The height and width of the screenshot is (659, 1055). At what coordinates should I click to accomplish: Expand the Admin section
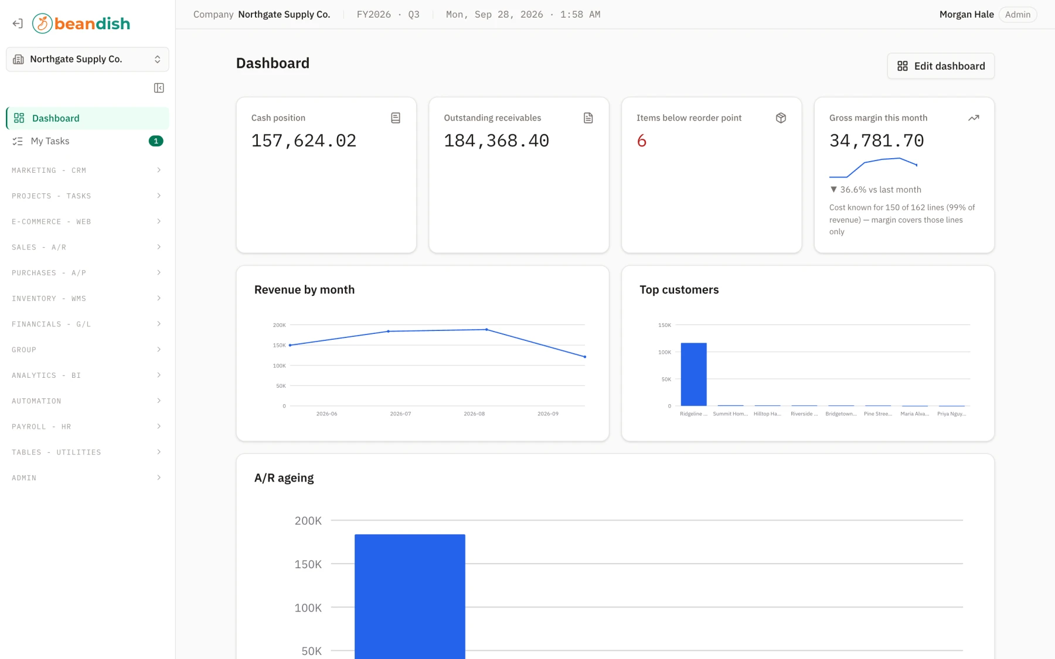tap(87, 478)
